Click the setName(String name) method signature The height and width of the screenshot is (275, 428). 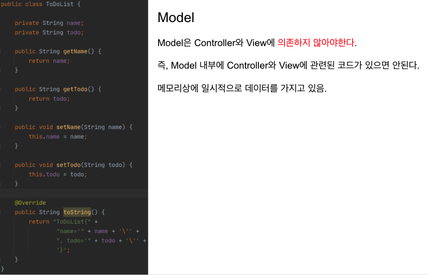tap(73, 127)
